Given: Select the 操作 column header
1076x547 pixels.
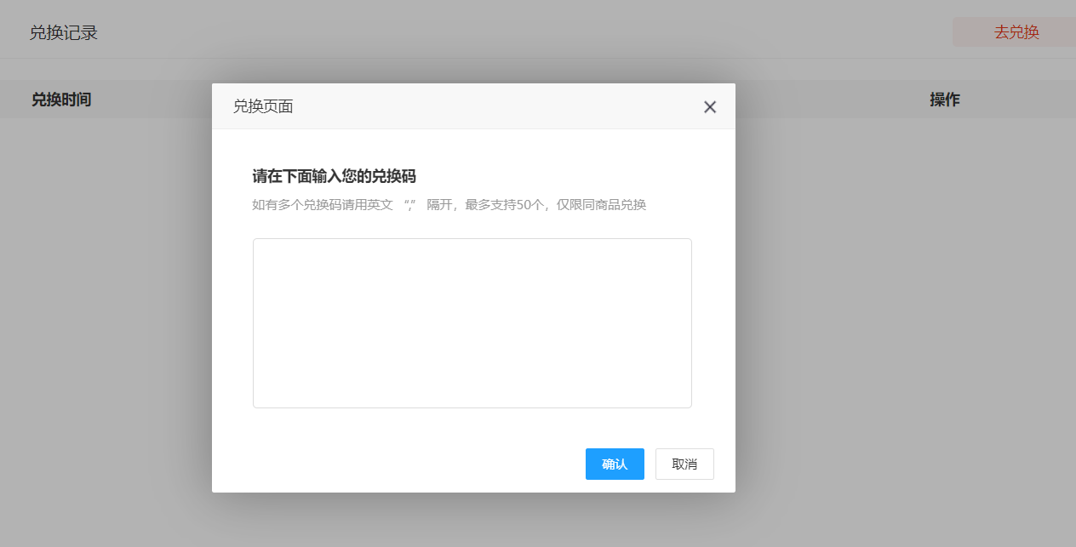Looking at the screenshot, I should click(944, 100).
